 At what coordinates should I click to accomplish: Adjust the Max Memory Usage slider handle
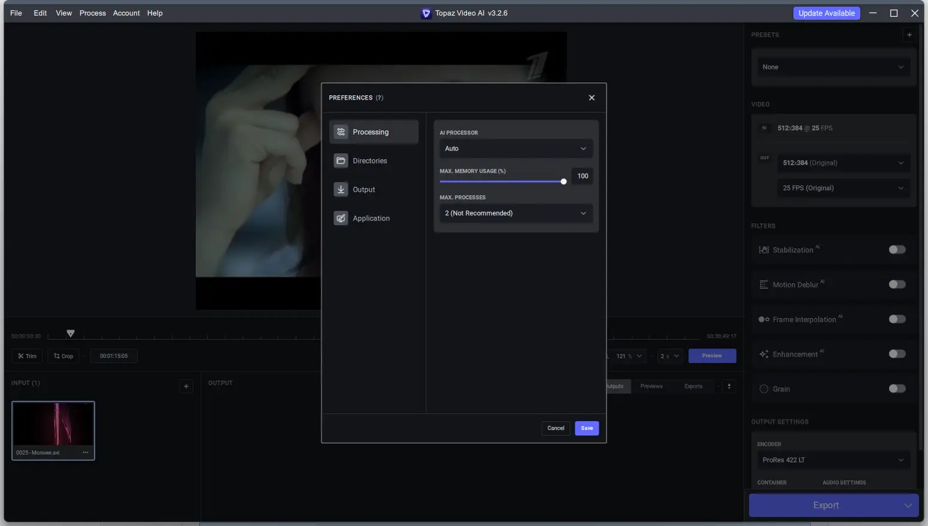(x=563, y=182)
